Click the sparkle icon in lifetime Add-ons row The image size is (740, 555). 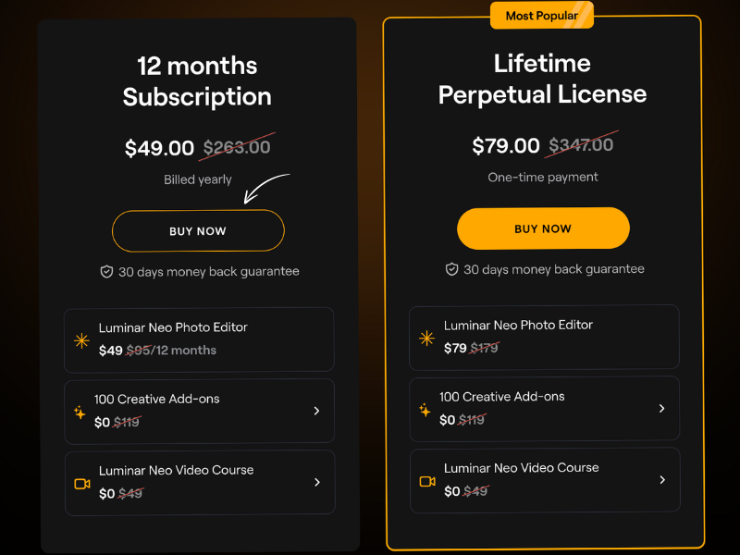[425, 410]
